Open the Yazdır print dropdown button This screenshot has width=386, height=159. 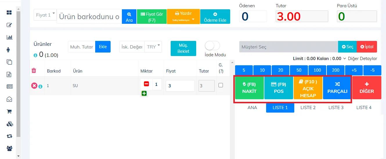183,16
